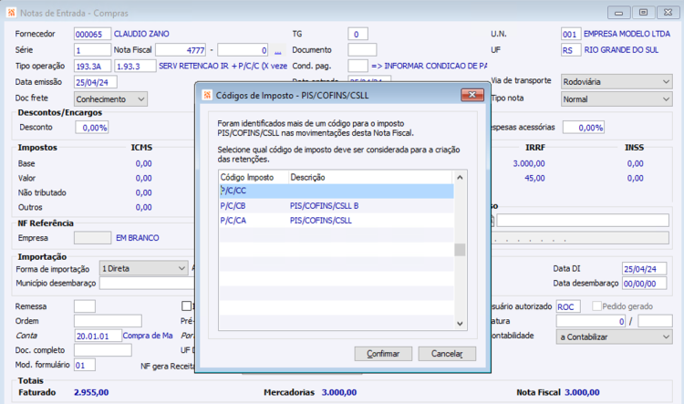This screenshot has width=684, height=404.
Task: Click the Conta field 20.01.01
Action: pyautogui.click(x=98, y=336)
